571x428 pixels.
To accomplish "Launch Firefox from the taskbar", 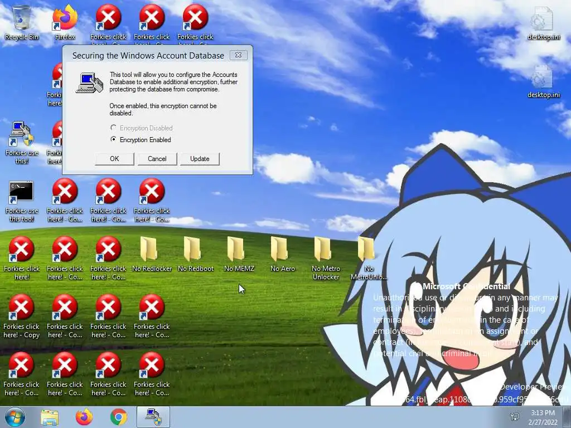I will (x=84, y=417).
